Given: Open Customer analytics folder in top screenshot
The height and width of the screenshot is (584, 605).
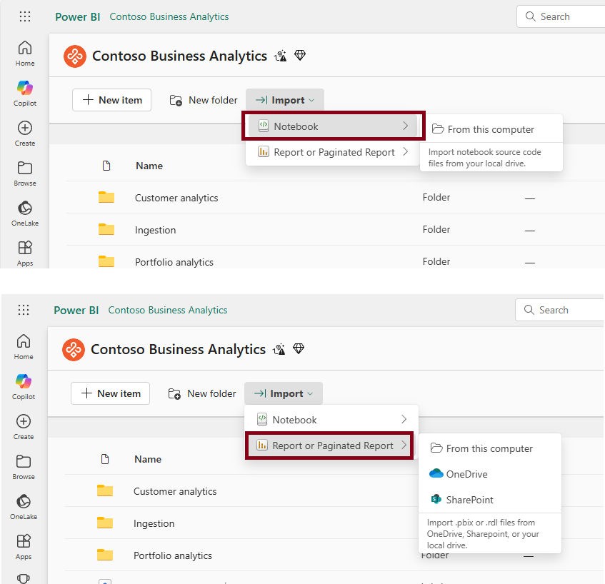Looking at the screenshot, I should (x=176, y=198).
